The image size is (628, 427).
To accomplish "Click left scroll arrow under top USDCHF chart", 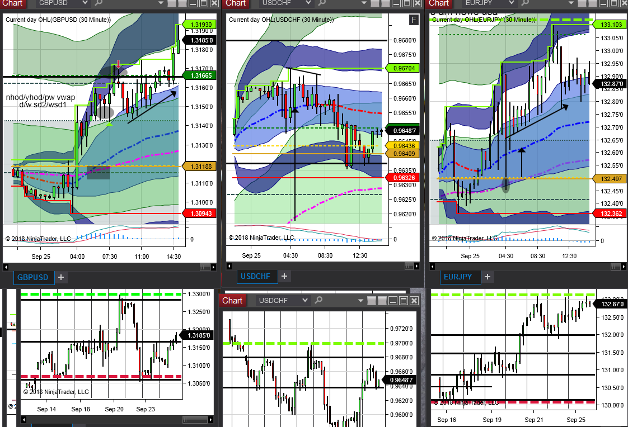I will (229, 266).
